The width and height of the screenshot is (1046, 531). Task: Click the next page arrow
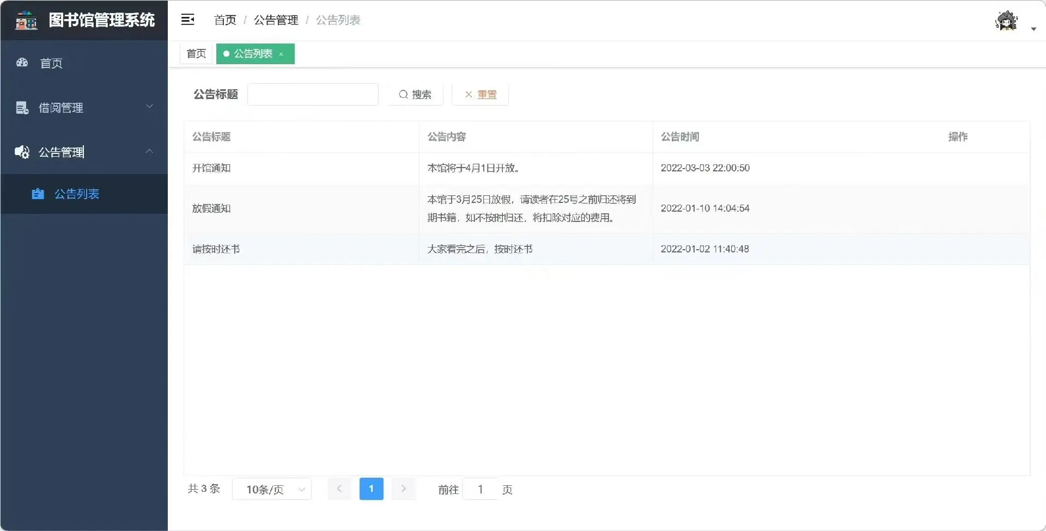[x=403, y=489]
